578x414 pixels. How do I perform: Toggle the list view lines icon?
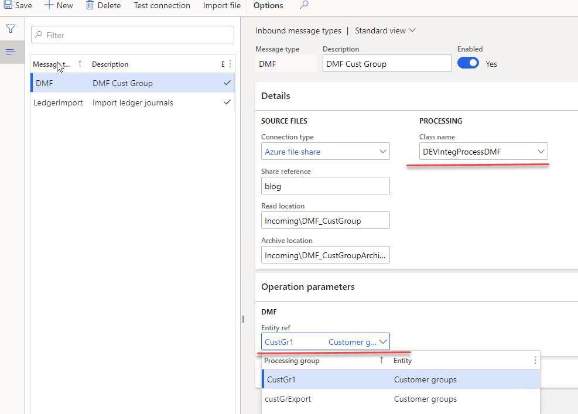[11, 52]
